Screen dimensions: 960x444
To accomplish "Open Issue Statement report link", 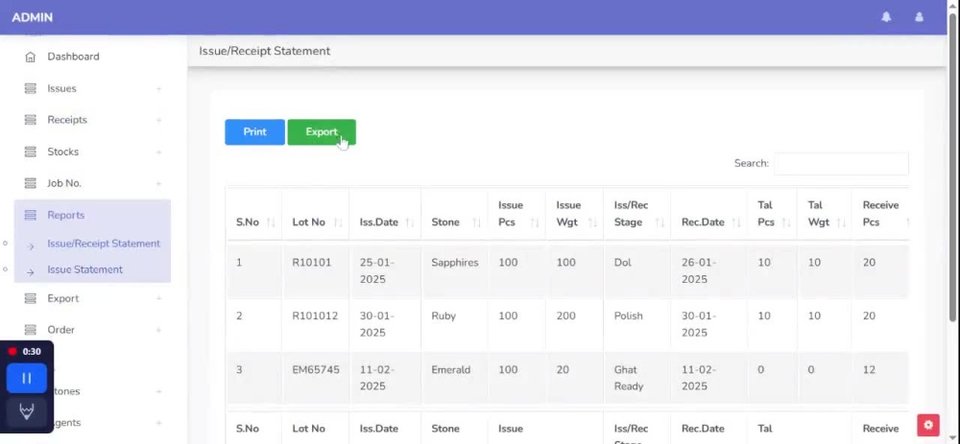I will (x=84, y=269).
